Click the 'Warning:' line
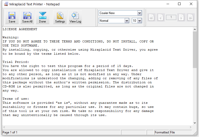Viewport: 199px width, 137px height. [11, 37]
